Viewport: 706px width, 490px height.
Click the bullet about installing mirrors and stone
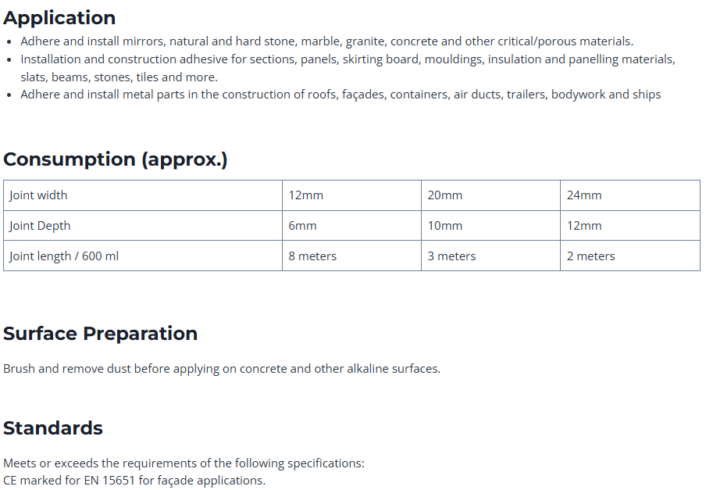click(326, 41)
